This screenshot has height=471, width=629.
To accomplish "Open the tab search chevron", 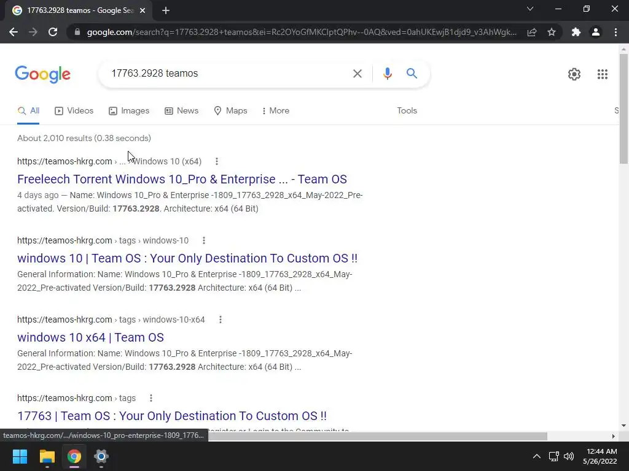I will pyautogui.click(x=530, y=9).
